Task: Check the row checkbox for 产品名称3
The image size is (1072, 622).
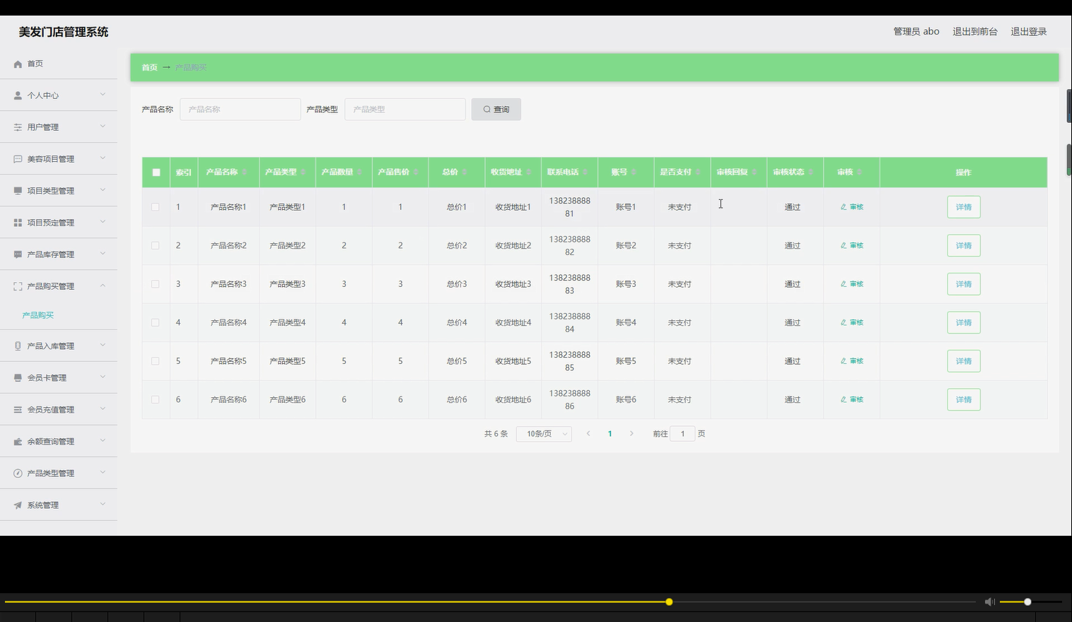Action: click(x=156, y=284)
